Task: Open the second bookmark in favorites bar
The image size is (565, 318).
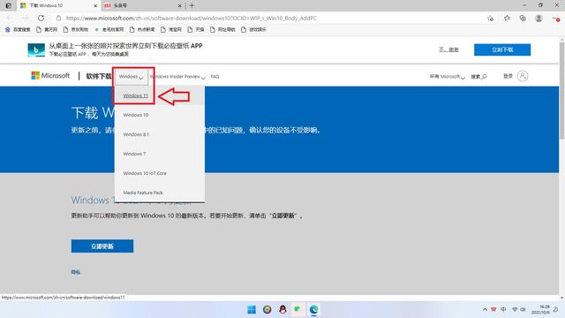Action: 47,29
